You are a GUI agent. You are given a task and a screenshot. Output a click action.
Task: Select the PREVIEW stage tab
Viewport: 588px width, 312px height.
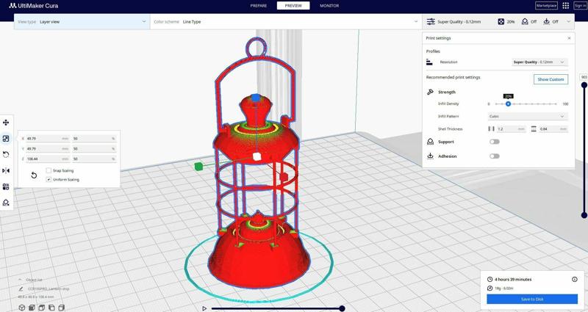[293, 6]
